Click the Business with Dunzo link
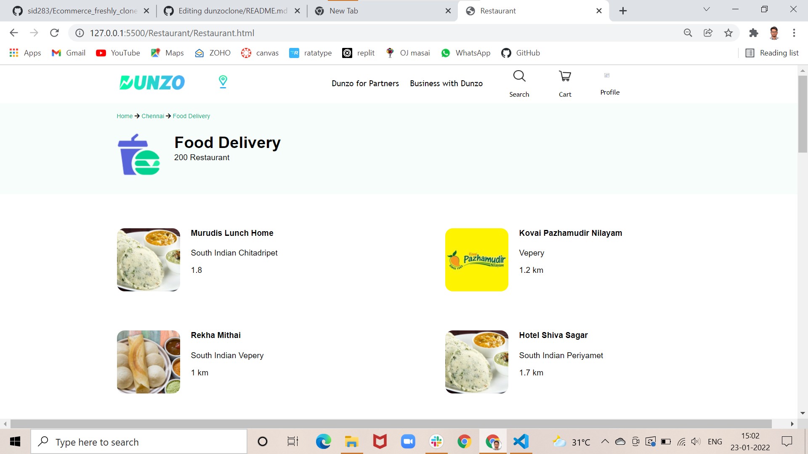 (x=446, y=83)
